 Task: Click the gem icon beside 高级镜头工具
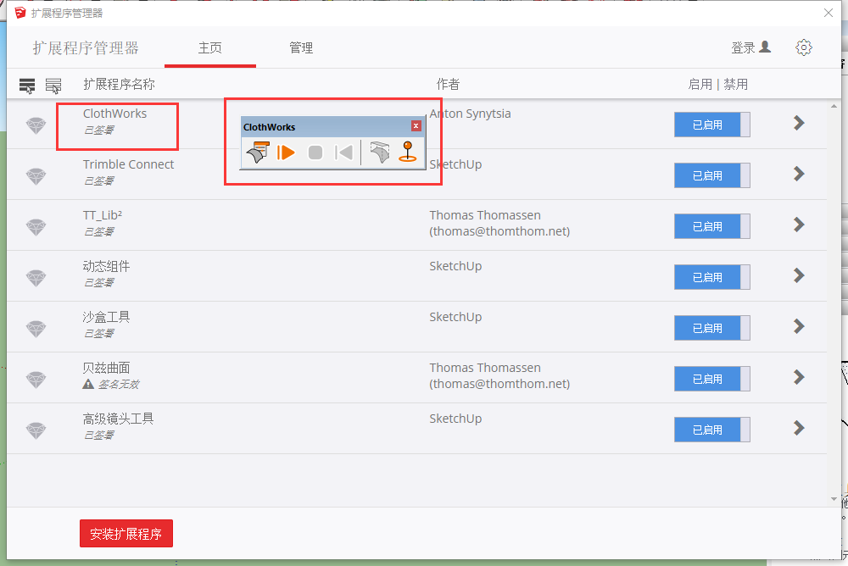[x=36, y=430]
